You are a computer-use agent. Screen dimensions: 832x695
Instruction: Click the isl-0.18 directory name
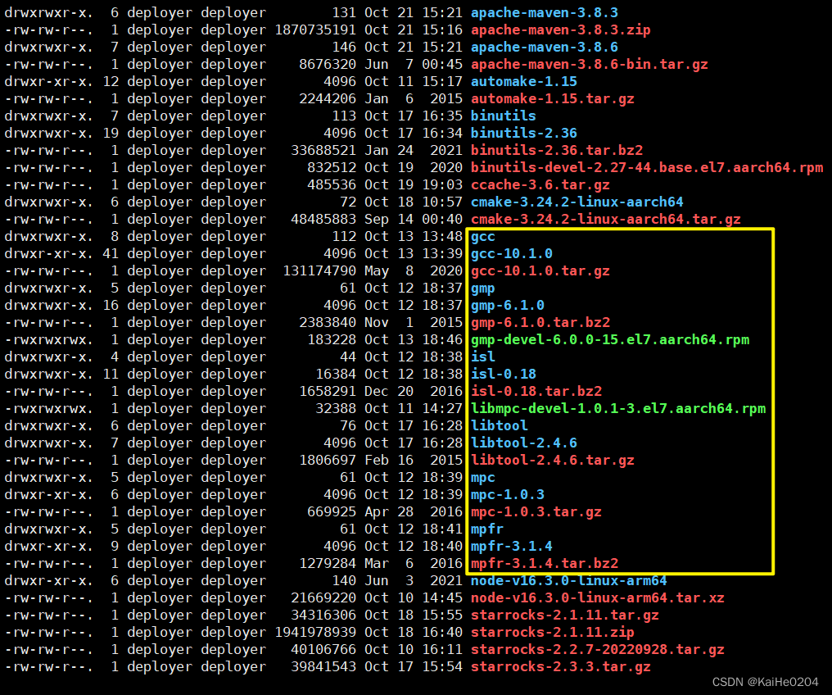[503, 374]
